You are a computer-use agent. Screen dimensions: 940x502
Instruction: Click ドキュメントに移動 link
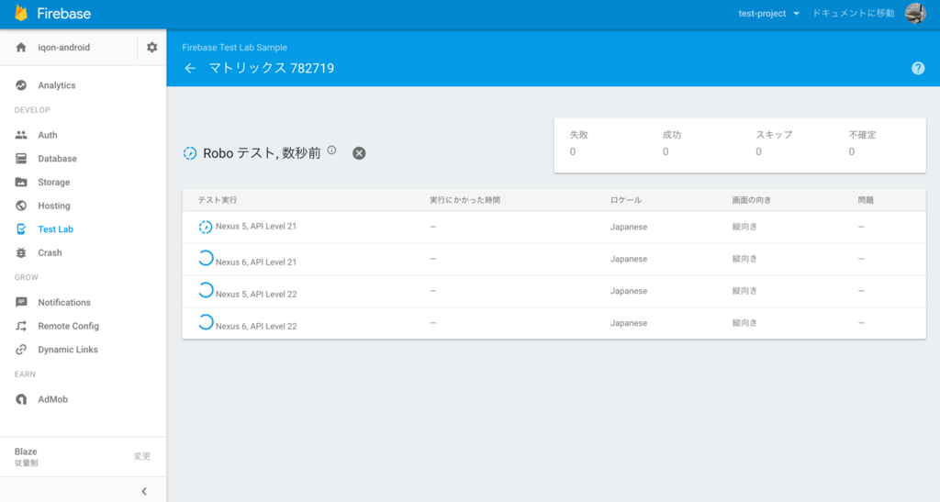point(853,13)
